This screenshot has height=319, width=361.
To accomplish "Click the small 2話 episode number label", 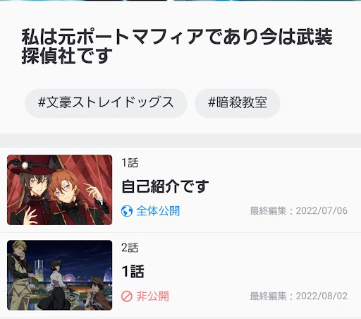I will [130, 248].
